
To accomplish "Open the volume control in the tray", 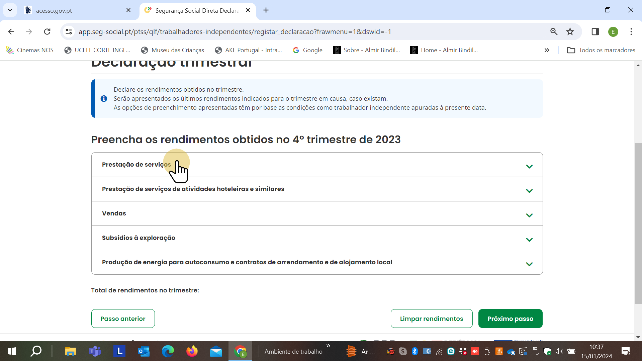I will 559,351.
